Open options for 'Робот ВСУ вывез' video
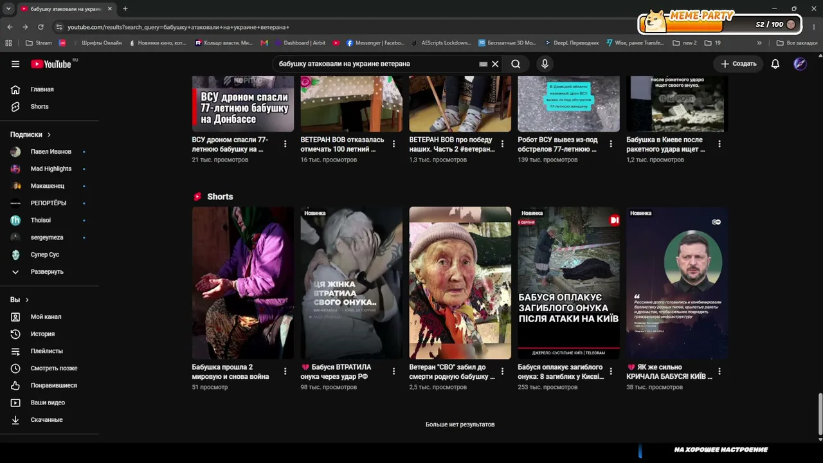 tap(611, 144)
